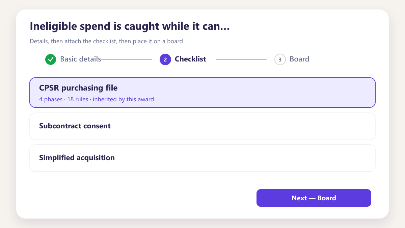Viewport: 405px width, 228px height.
Task: Pick the Simplified acquisition checklist option
Action: tap(202, 158)
